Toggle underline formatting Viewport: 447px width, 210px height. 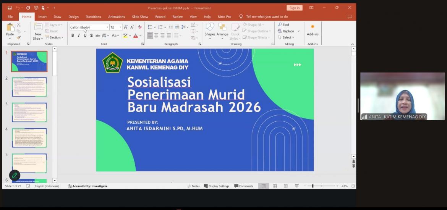click(x=85, y=36)
